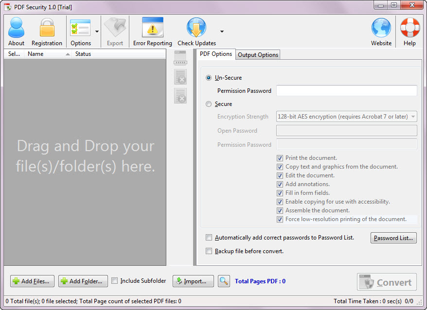Focus the Un-Secure Permission Password field
Image resolution: width=427 pixels, height=310 pixels.
347,91
